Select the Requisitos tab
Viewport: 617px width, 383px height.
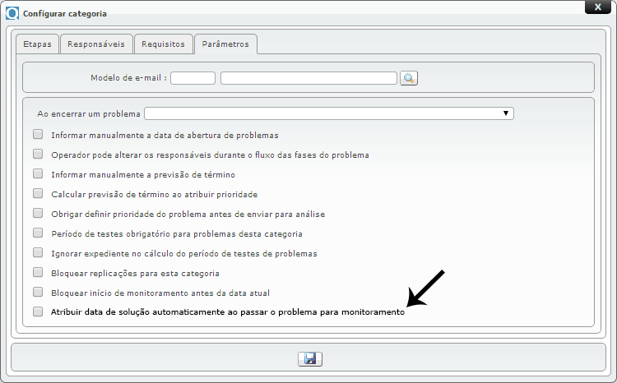pos(163,44)
